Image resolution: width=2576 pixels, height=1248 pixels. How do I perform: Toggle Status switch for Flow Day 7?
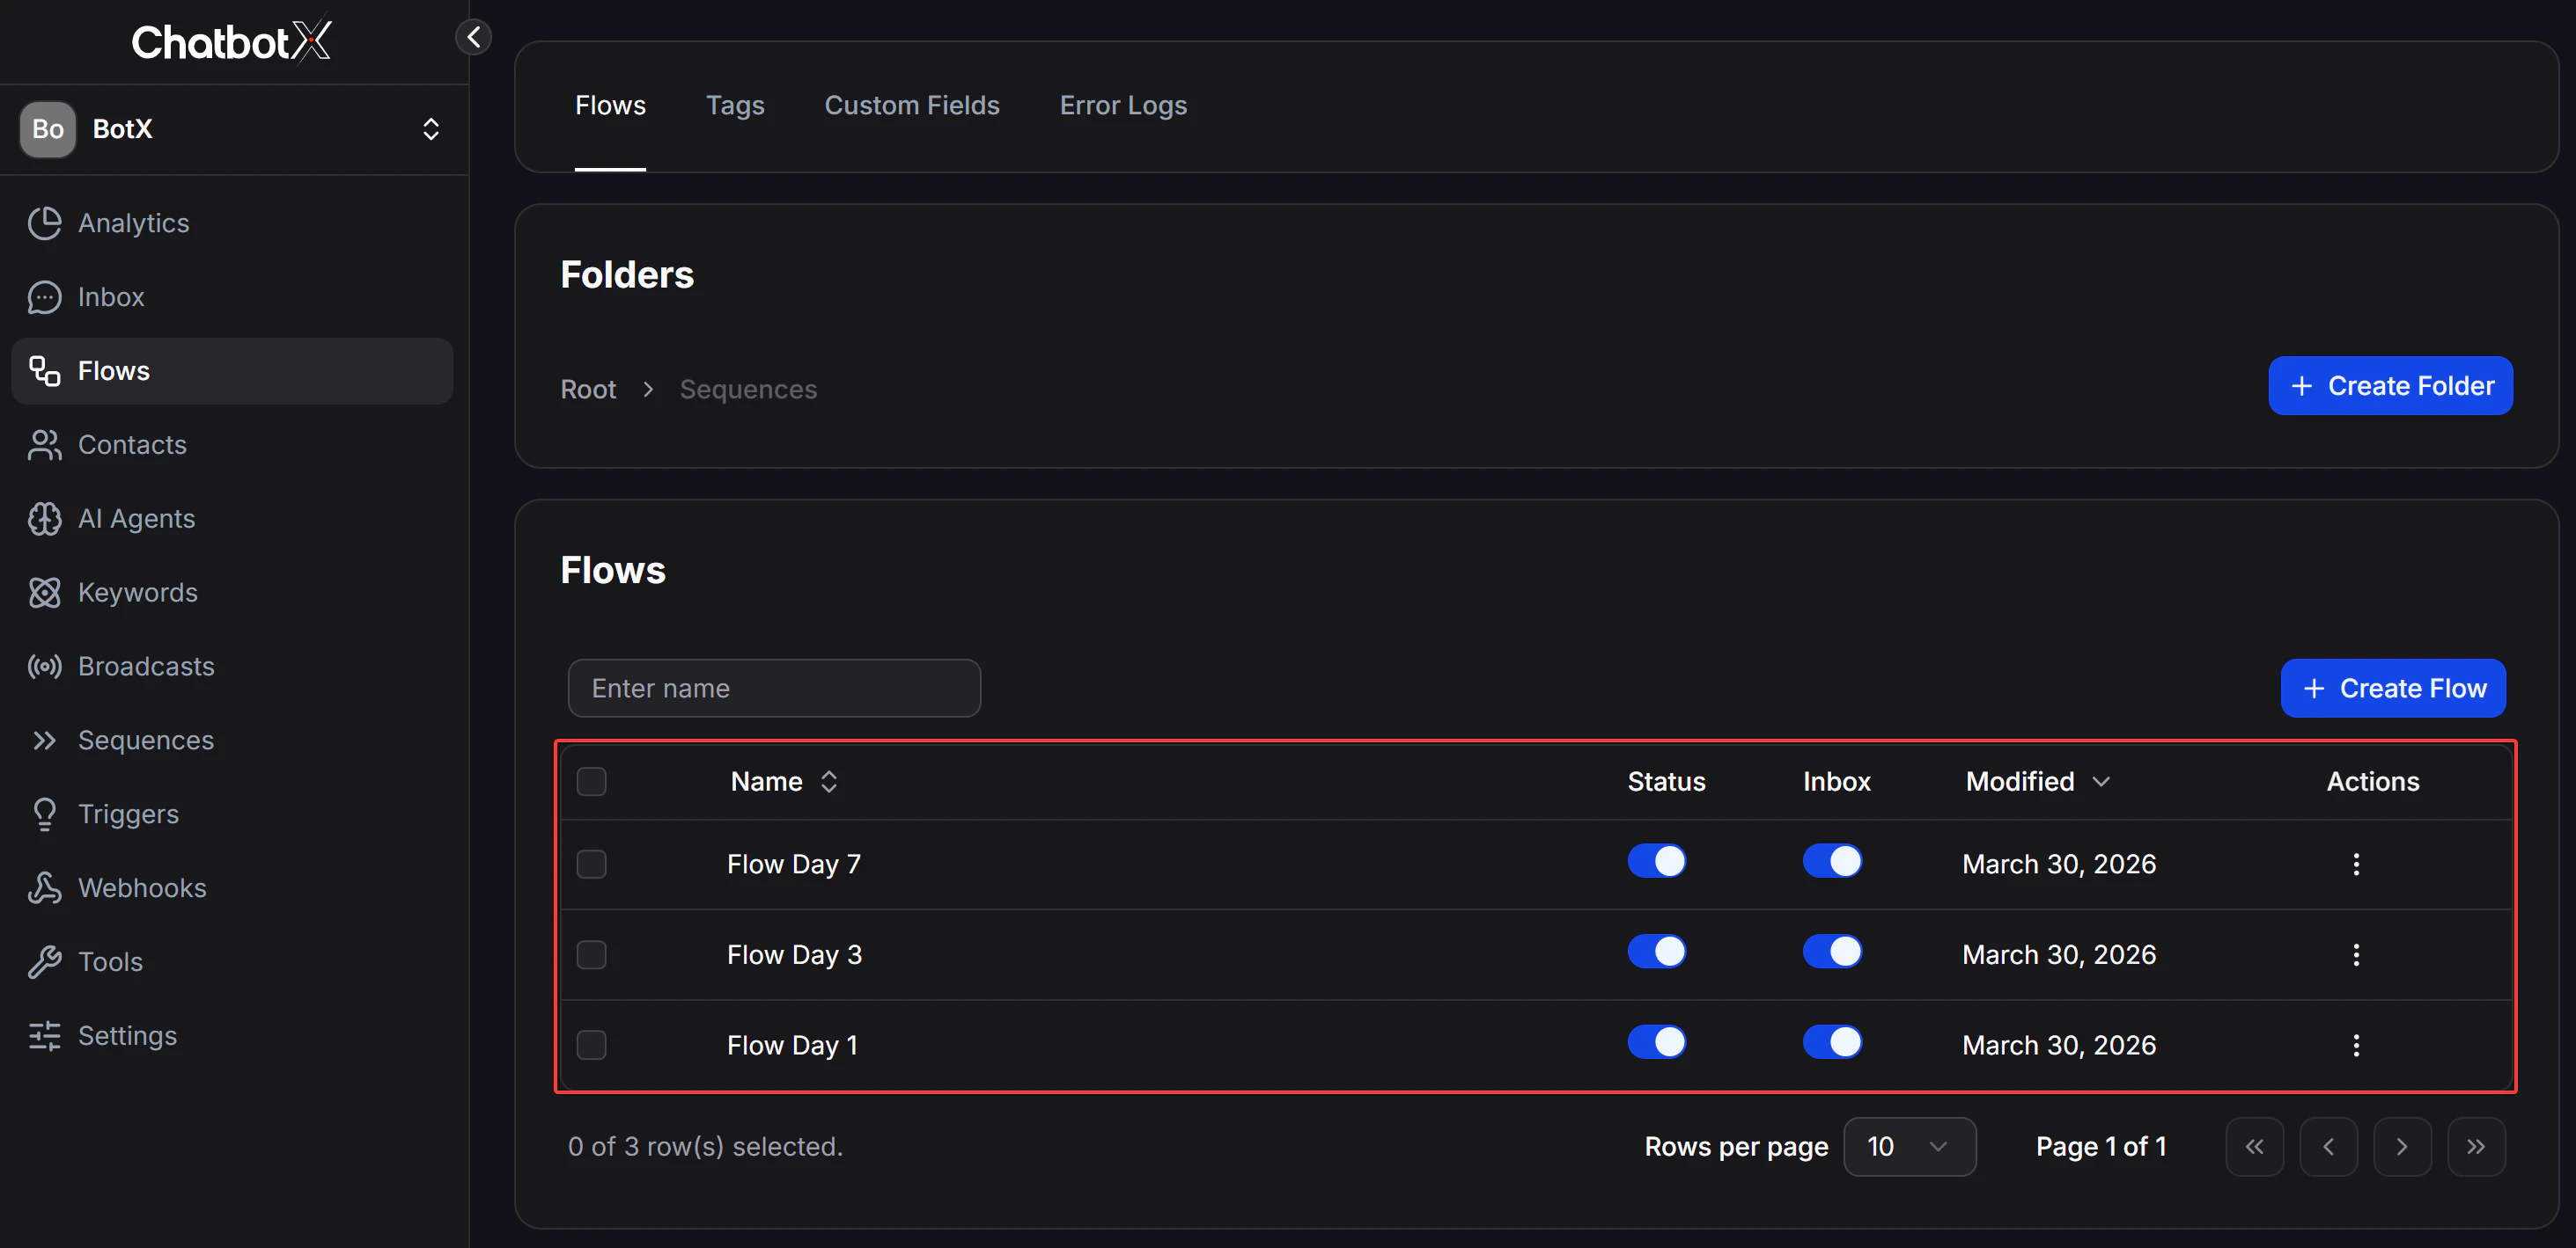tap(1657, 861)
